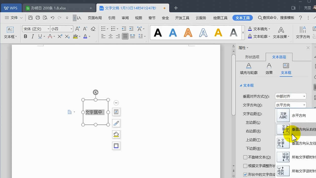Image resolution: width=316 pixels, height=178 pixels.
Task: Expand the font size 小四 dropdown
Action: coord(71,29)
